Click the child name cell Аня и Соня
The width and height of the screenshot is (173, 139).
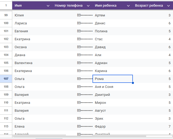pos(113,87)
